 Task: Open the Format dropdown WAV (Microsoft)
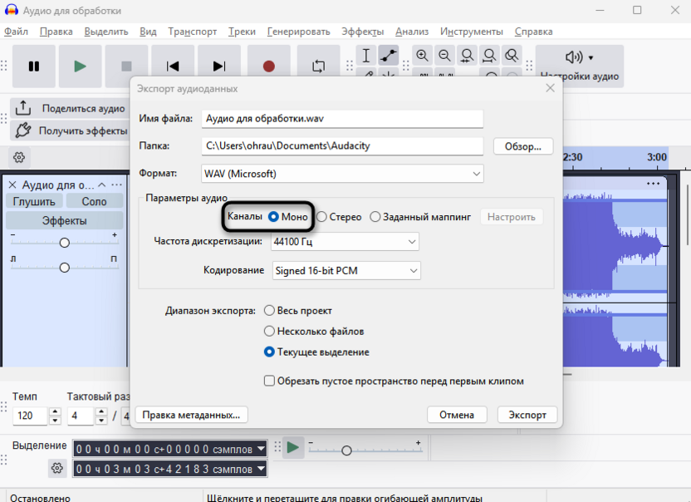(342, 174)
